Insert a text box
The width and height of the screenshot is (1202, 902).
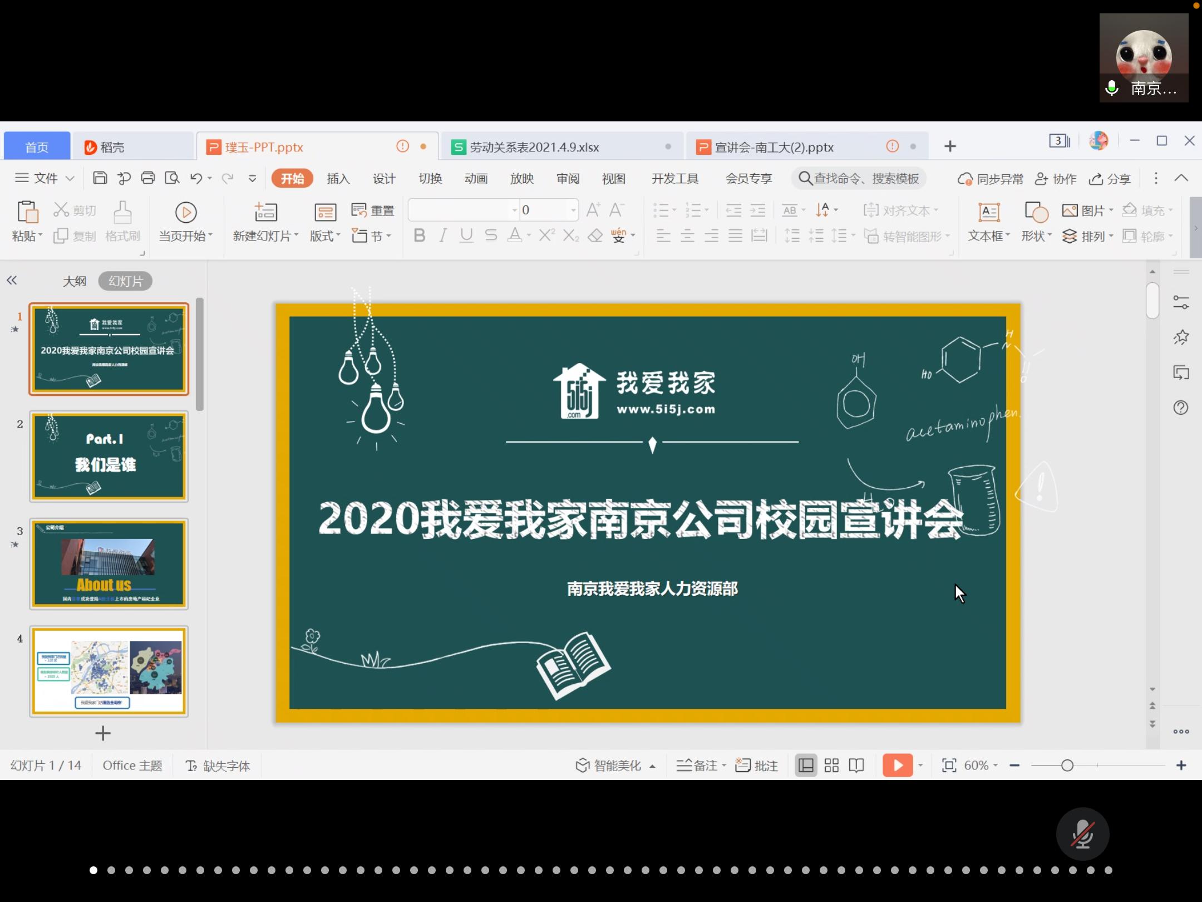coord(989,222)
